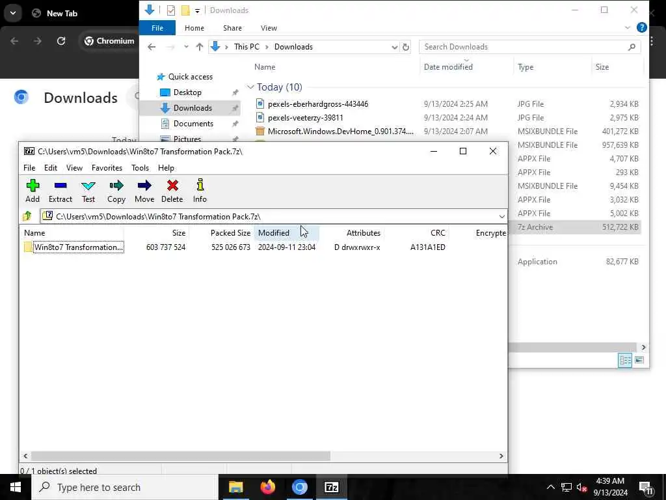666x500 pixels.
Task: Open the File menu in 7-Zip
Action: (29, 168)
